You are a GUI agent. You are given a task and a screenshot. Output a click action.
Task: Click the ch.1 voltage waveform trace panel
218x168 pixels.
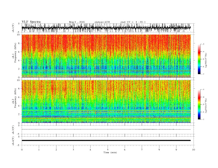point(108,28)
